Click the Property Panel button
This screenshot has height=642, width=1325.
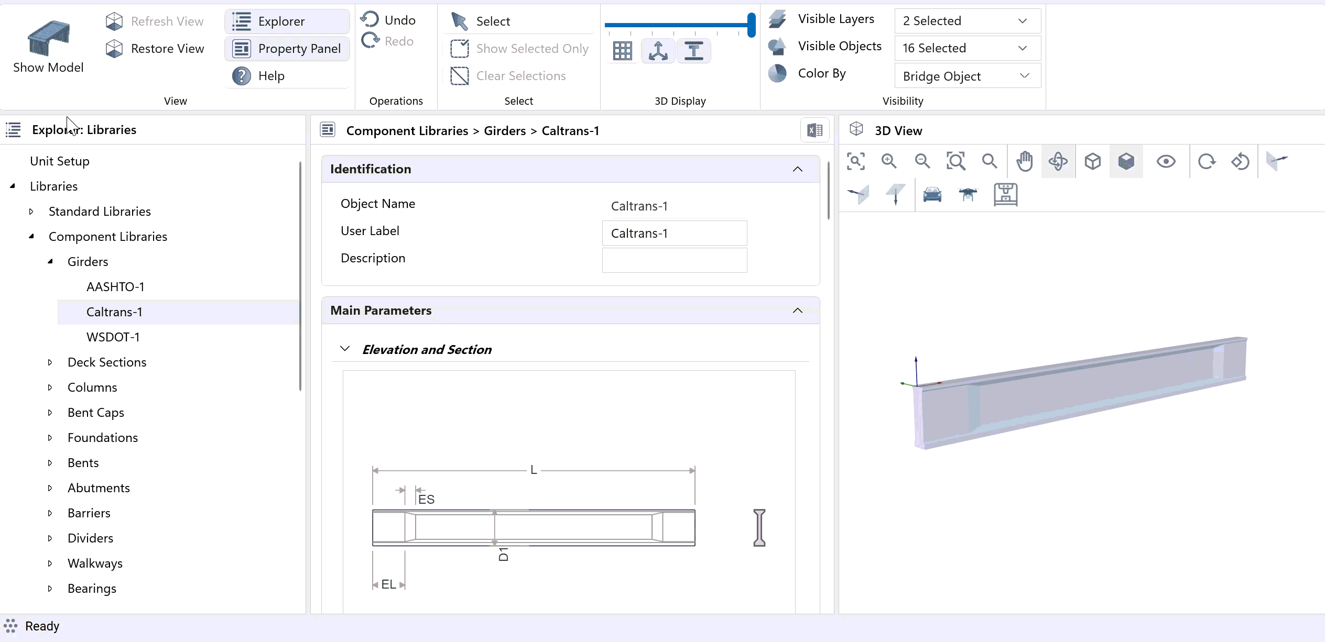click(x=287, y=49)
